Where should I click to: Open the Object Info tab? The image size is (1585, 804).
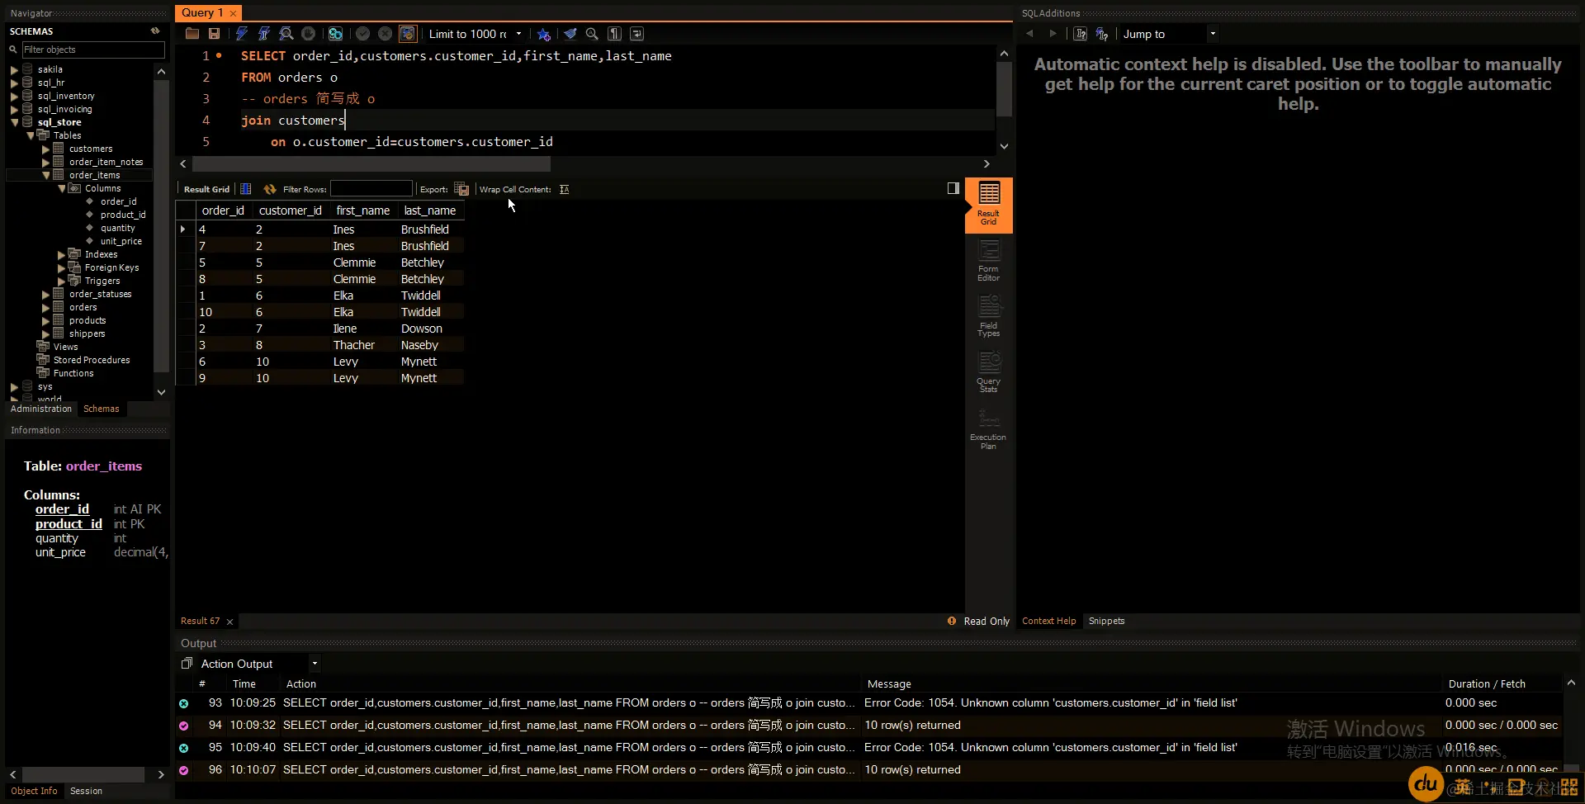(x=34, y=791)
